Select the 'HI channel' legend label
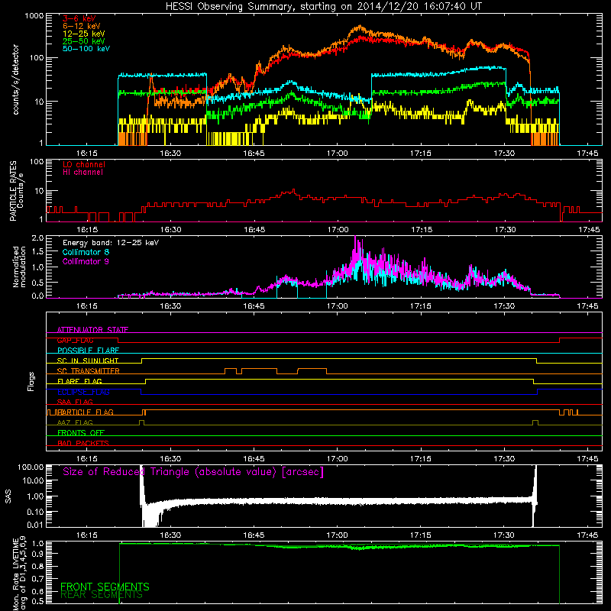Image resolution: width=611 pixels, height=611 pixels. click(x=82, y=173)
